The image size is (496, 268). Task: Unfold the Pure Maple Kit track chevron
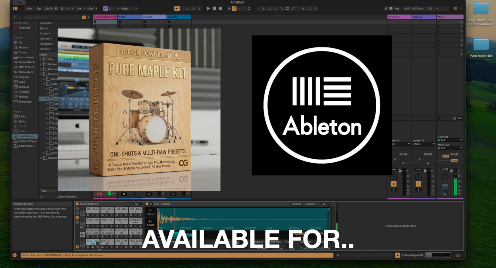115,17
